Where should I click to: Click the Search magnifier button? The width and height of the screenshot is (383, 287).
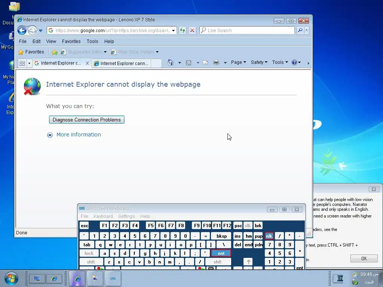(x=300, y=30)
